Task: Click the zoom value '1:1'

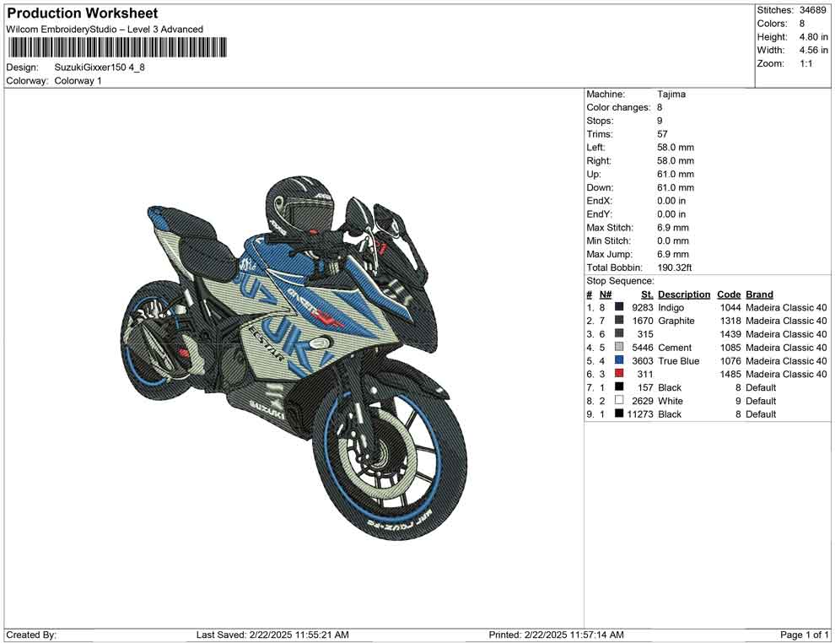Action: click(x=806, y=63)
